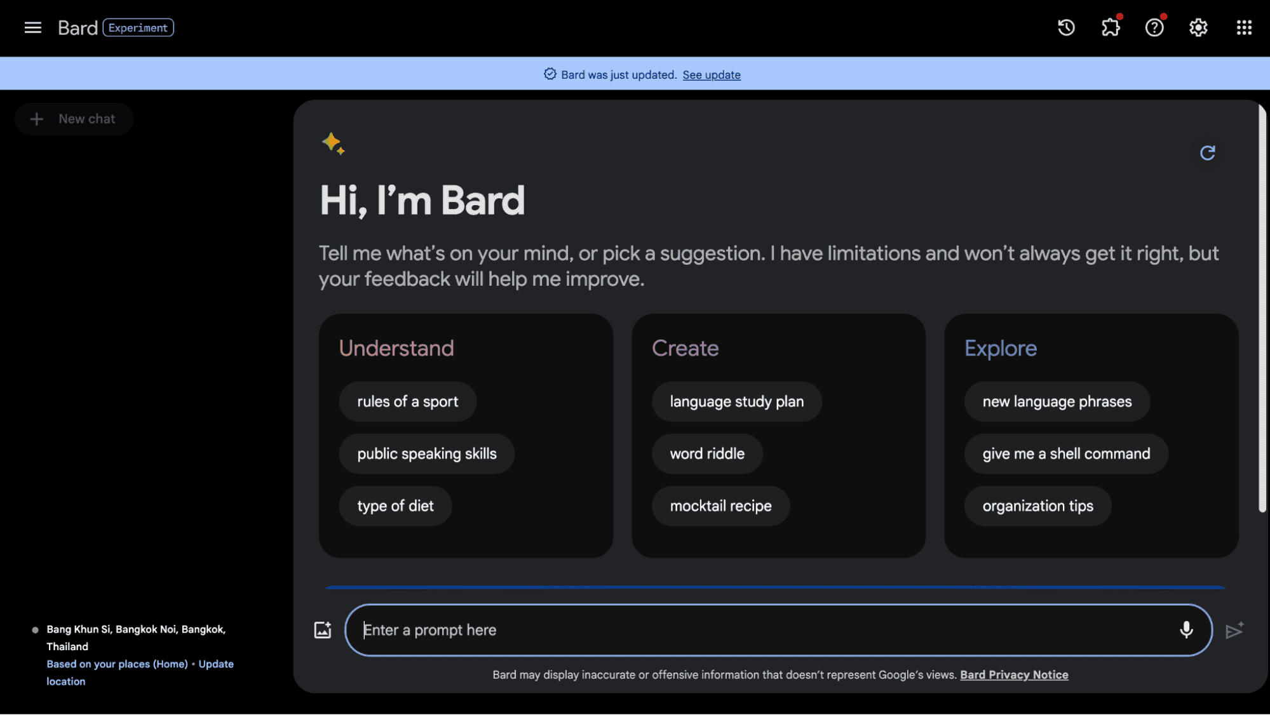Click the send prompt icon

point(1235,629)
